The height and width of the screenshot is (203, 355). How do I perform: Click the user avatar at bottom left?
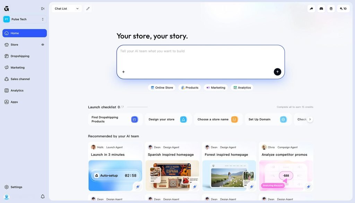coord(7,196)
